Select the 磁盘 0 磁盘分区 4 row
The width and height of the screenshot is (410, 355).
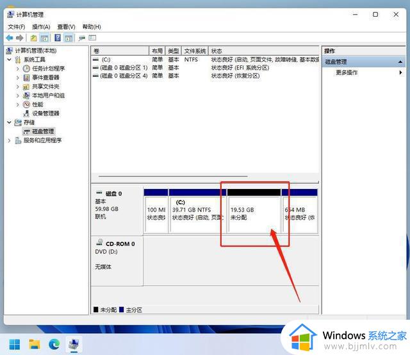point(206,76)
